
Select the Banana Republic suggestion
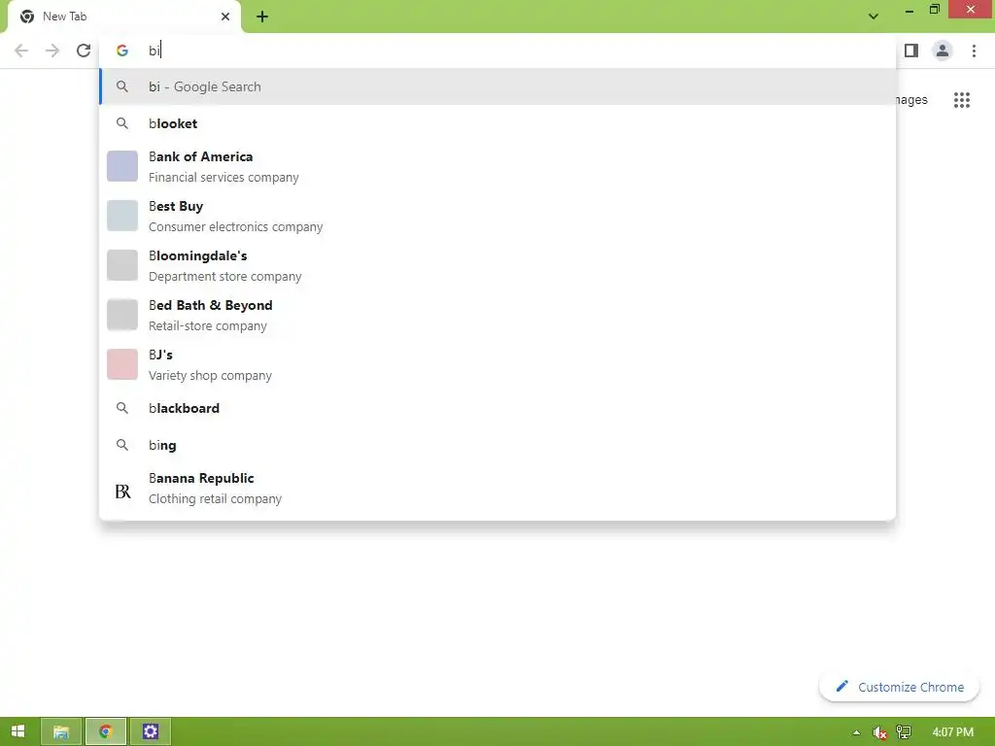click(497, 488)
